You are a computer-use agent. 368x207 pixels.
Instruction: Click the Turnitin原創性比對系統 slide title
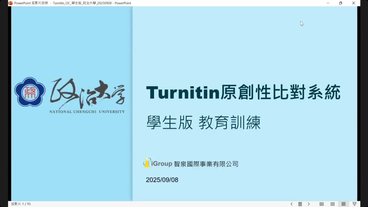[243, 93]
